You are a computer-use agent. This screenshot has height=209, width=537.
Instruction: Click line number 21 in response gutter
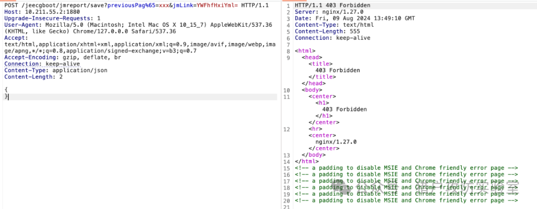(x=287, y=207)
